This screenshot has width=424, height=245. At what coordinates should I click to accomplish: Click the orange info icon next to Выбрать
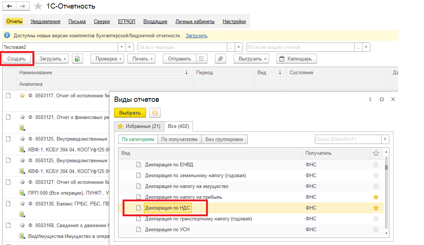click(x=155, y=113)
